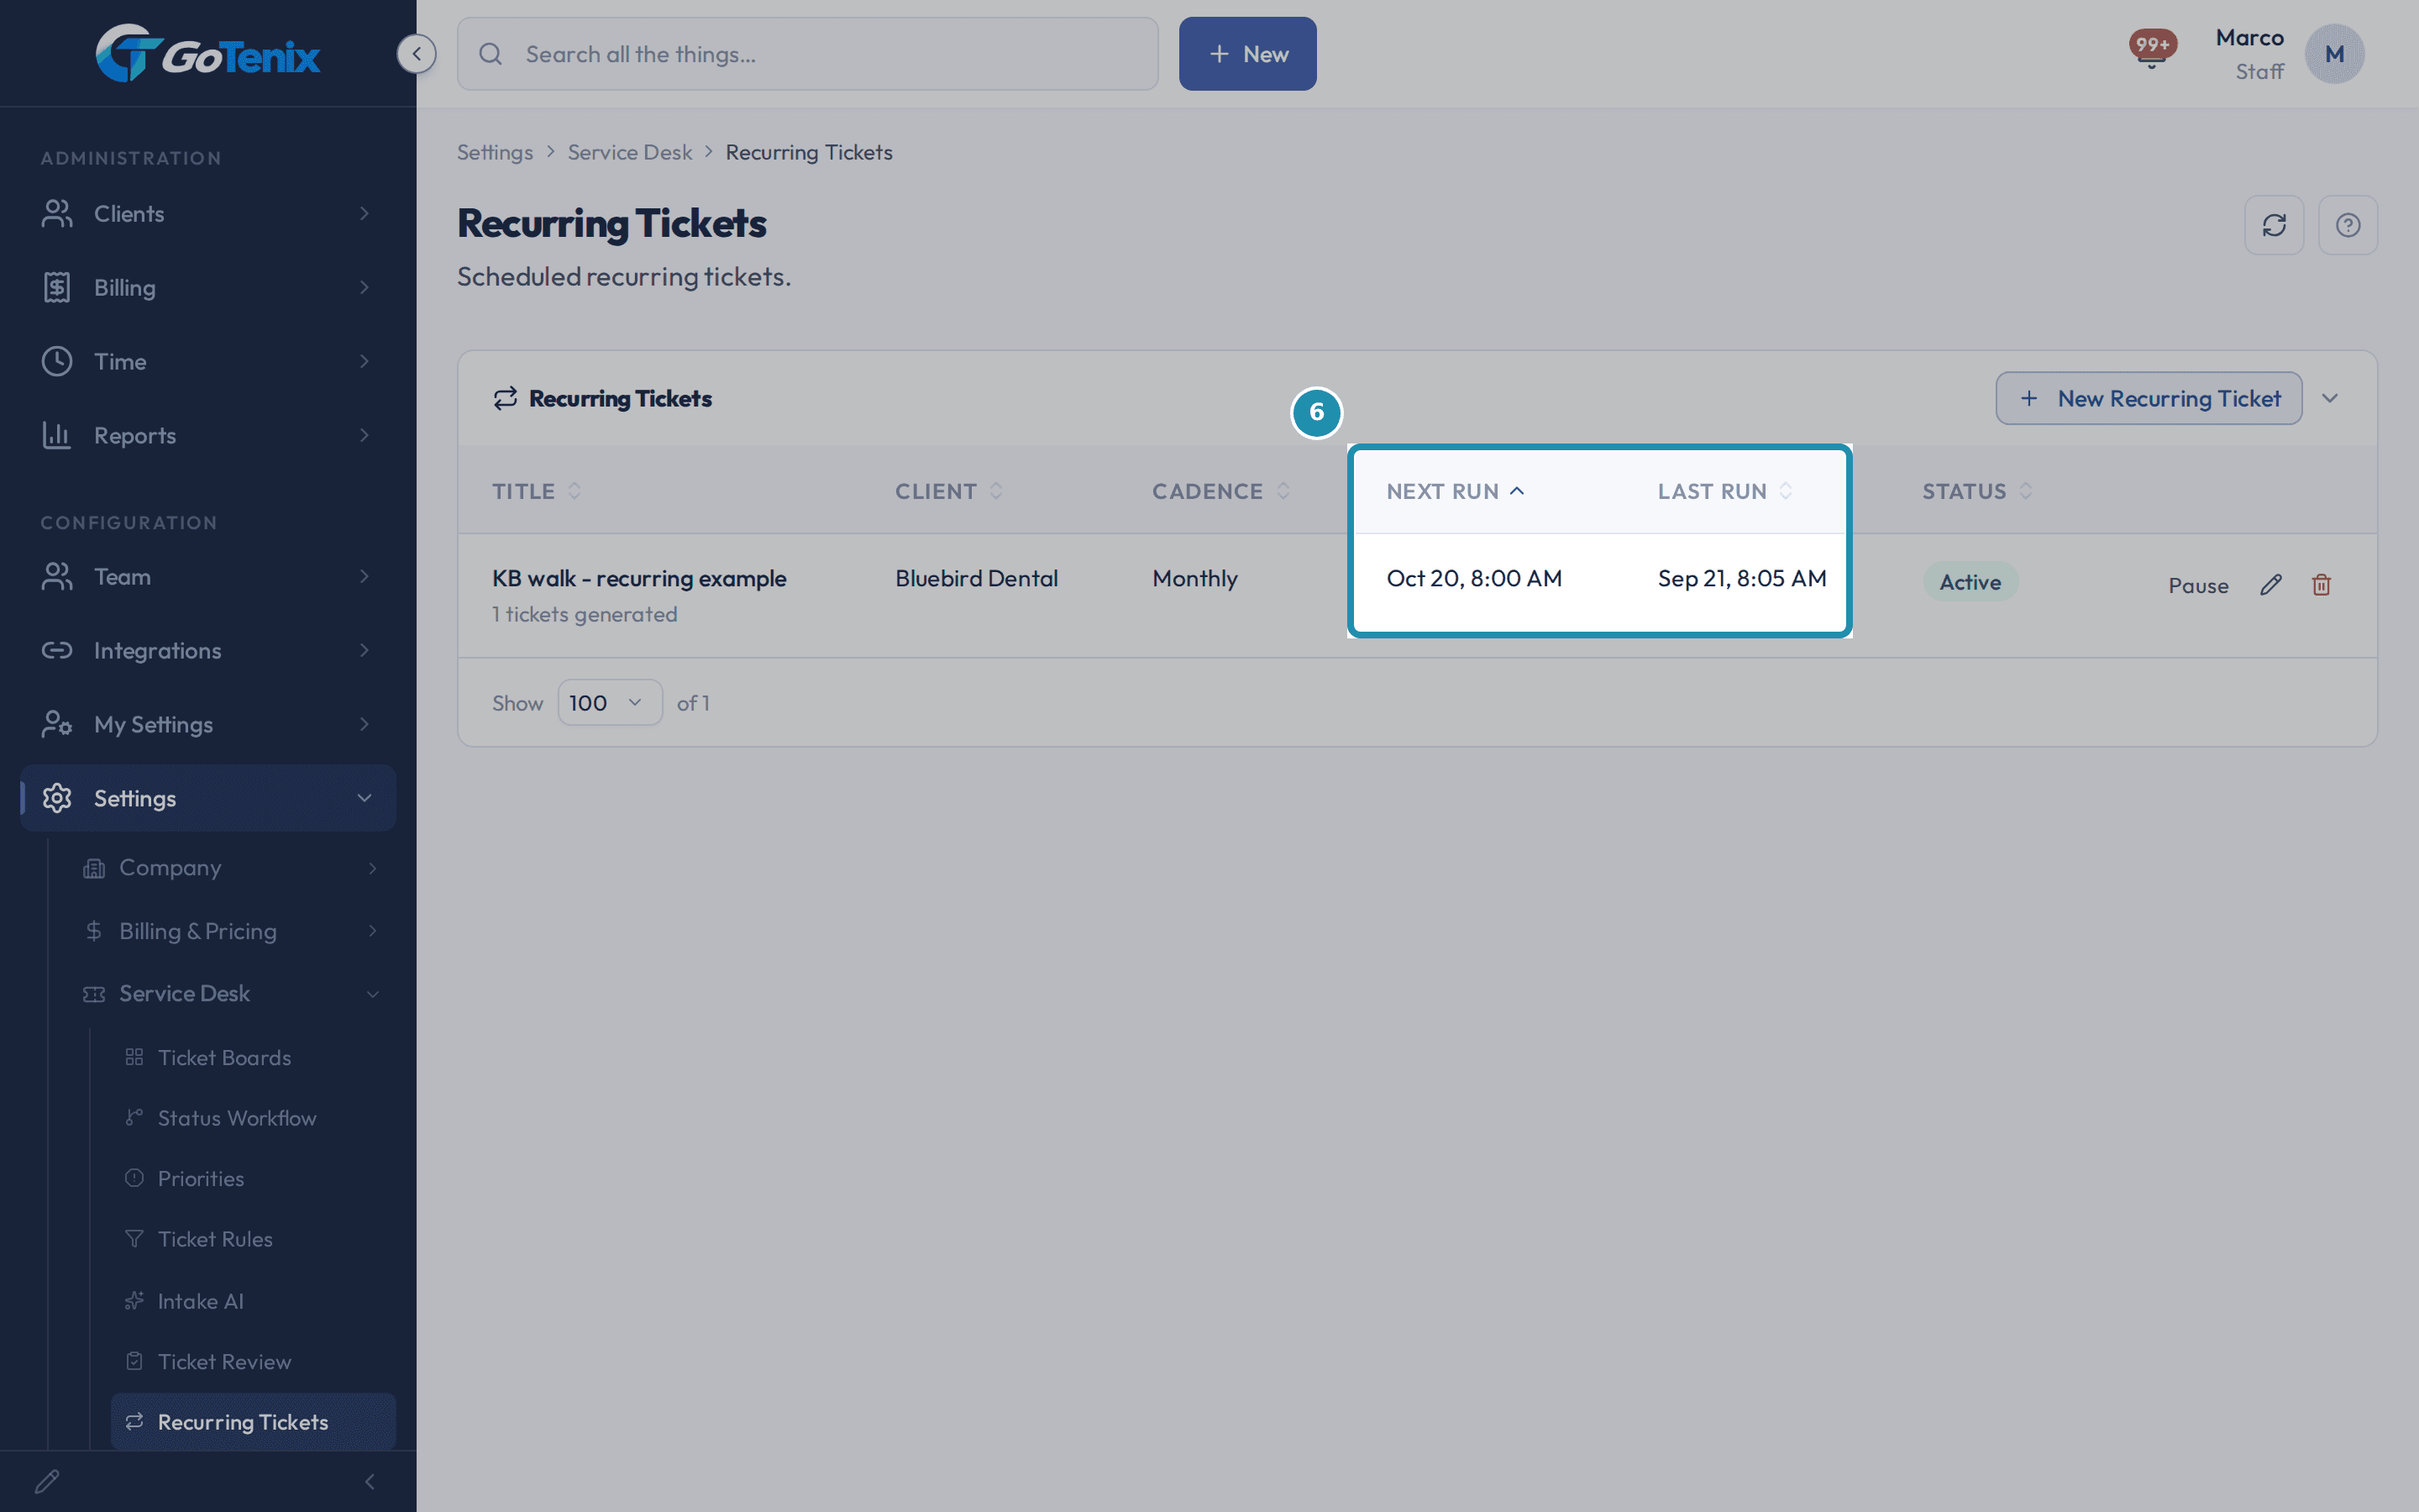Open Ticket Rules settings
2419x1512 pixels.
click(x=253, y=1239)
